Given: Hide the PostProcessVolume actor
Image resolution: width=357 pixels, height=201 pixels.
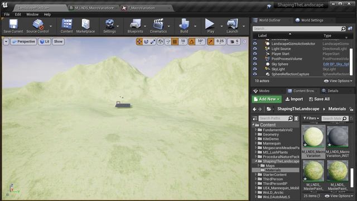Looking at the screenshot, I should pos(255,59).
